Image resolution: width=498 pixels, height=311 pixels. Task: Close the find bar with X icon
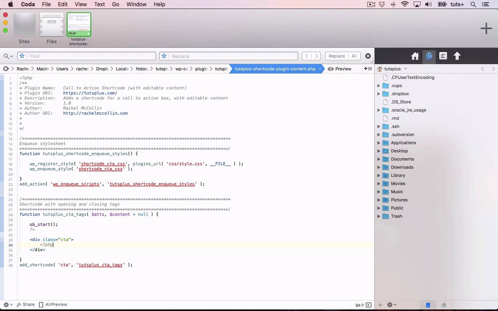click(x=368, y=56)
